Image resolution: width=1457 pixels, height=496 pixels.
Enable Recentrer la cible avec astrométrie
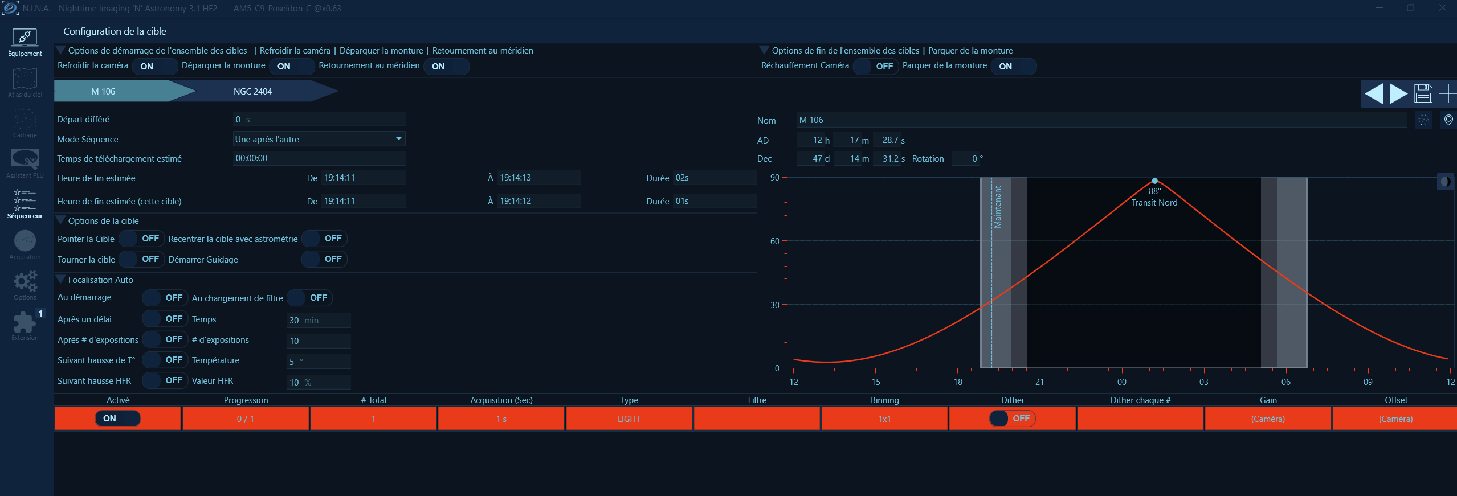[x=324, y=239]
